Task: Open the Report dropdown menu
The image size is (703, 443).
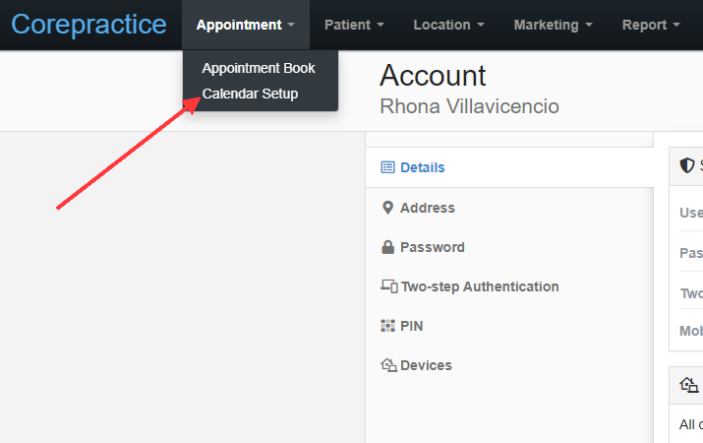Action: (651, 25)
